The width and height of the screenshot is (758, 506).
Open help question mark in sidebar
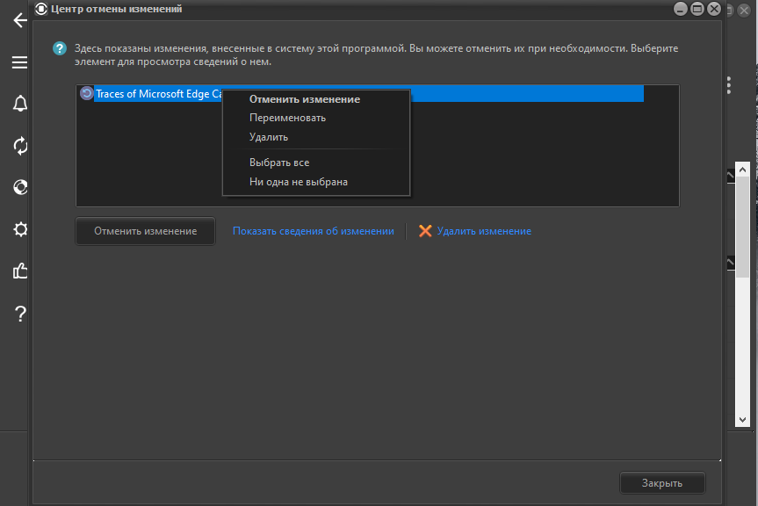19,314
